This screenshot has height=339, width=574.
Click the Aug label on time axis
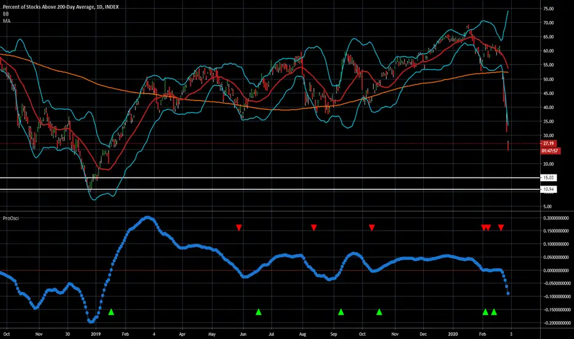tap(302, 334)
